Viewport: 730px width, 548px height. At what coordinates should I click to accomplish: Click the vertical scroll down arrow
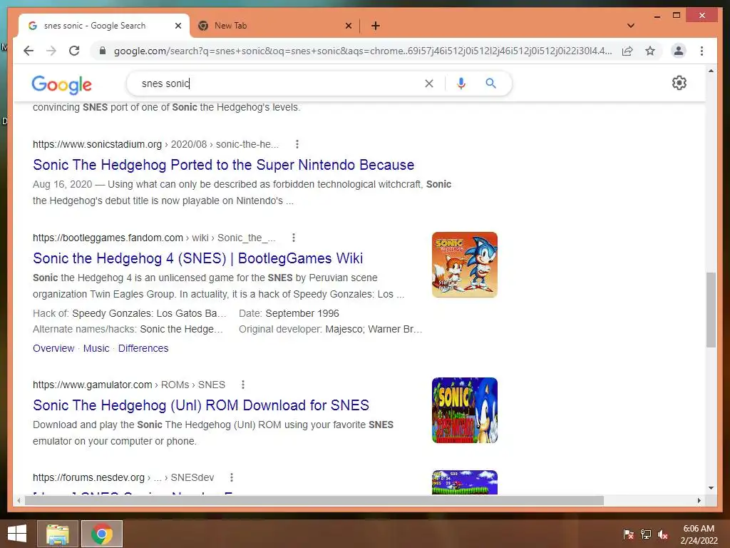click(711, 488)
